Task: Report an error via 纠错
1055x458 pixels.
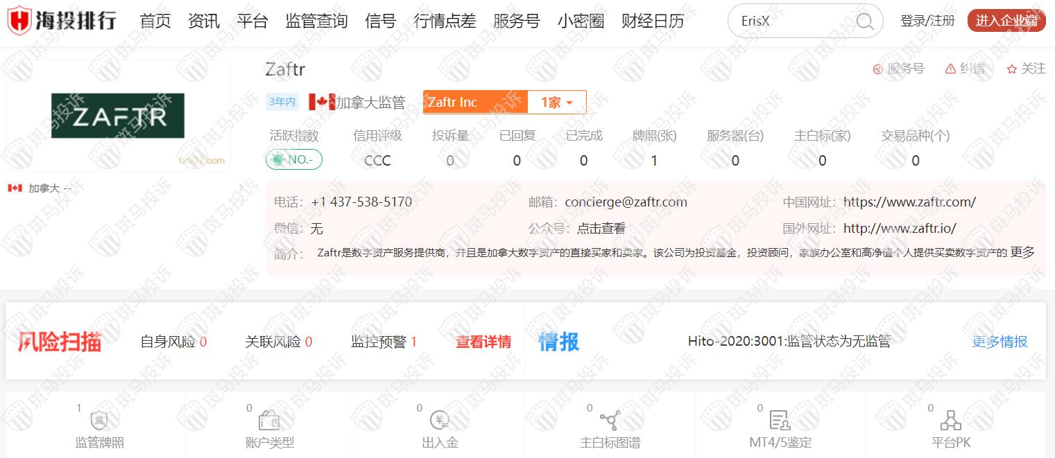Action: (965, 69)
